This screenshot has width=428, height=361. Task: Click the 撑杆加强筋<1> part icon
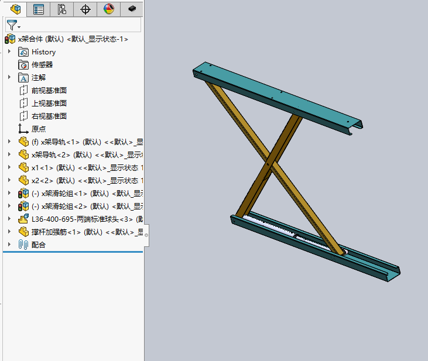[x=23, y=232]
